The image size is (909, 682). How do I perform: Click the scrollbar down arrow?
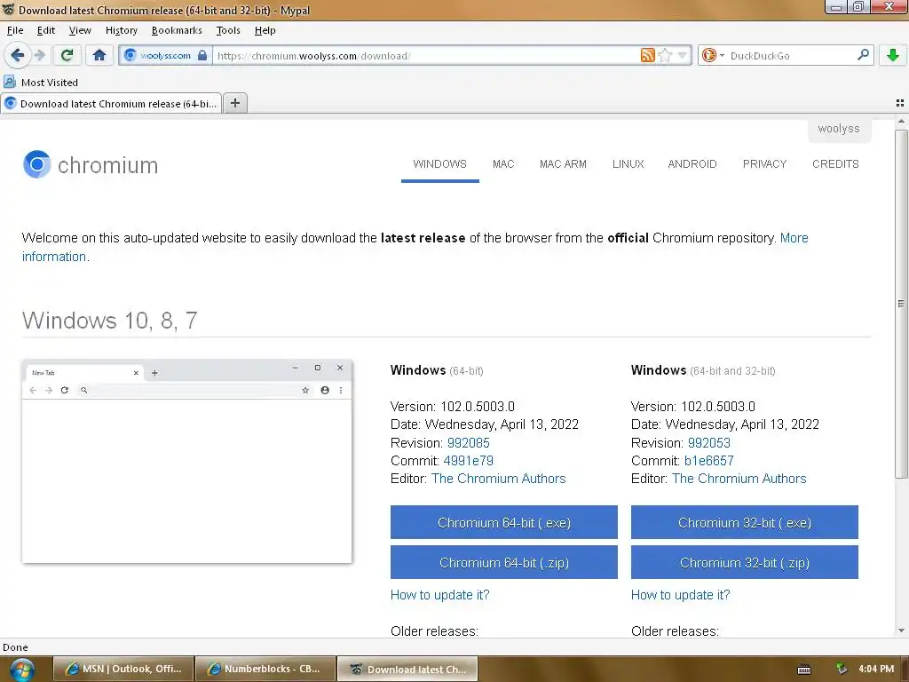click(901, 630)
